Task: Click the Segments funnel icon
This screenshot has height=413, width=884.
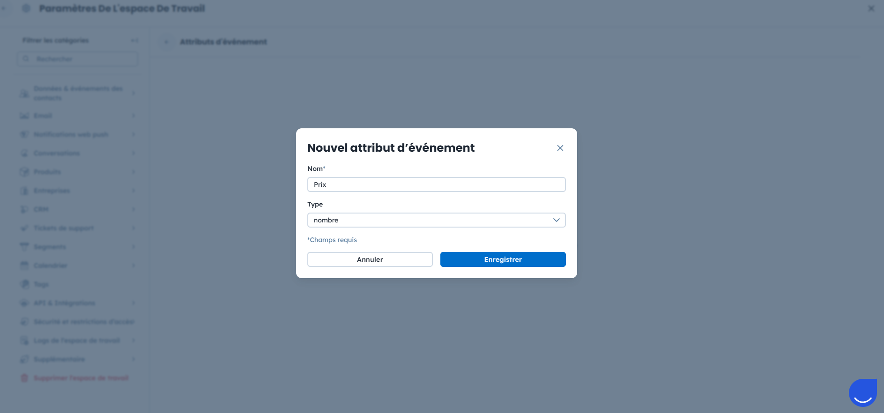Action: click(x=24, y=247)
